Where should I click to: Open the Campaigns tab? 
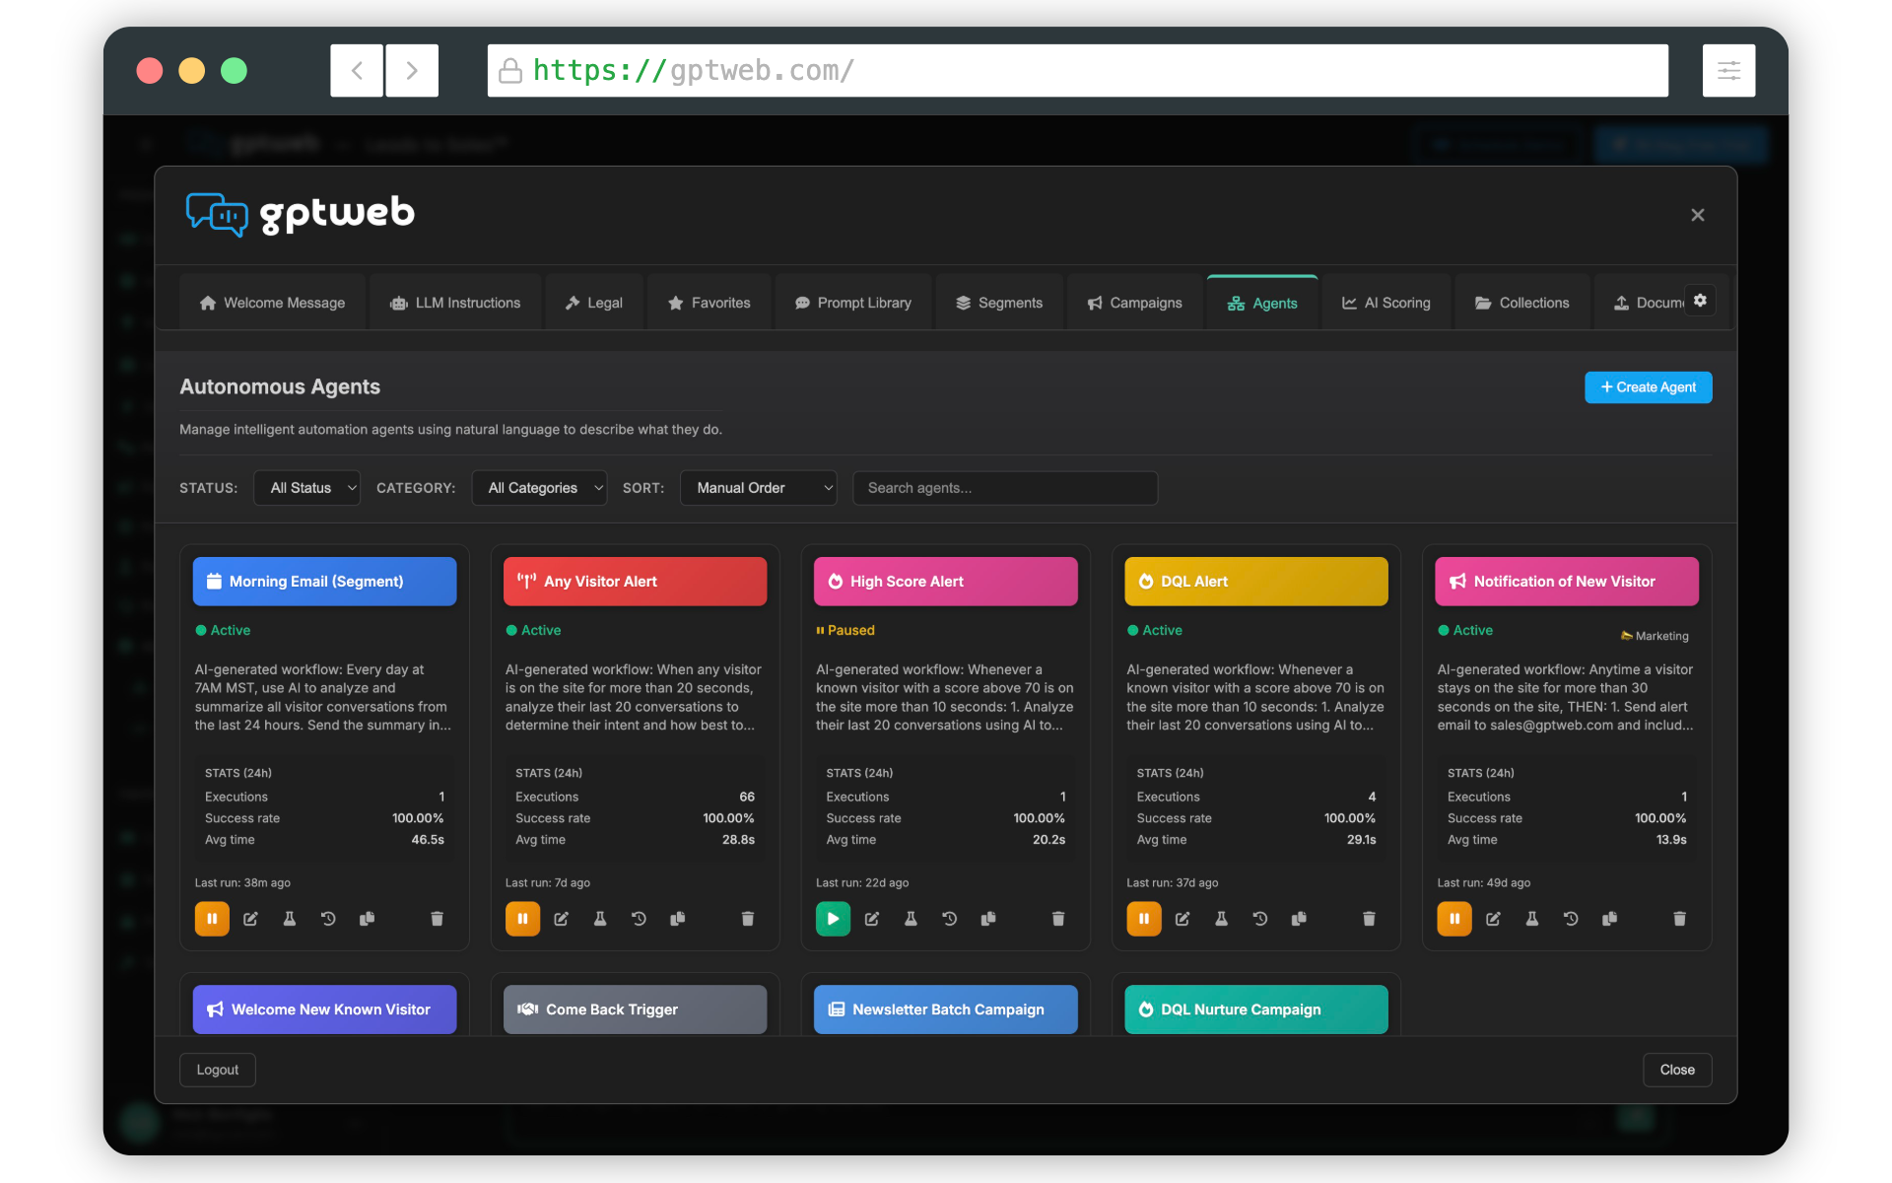point(1134,303)
